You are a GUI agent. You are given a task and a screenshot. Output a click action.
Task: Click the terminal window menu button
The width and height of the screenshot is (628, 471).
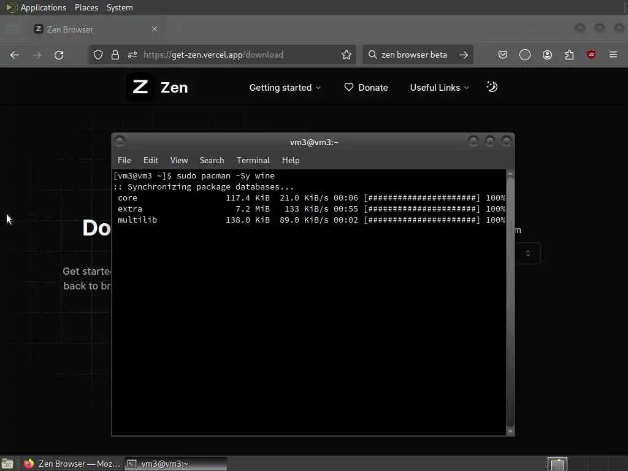(120, 141)
